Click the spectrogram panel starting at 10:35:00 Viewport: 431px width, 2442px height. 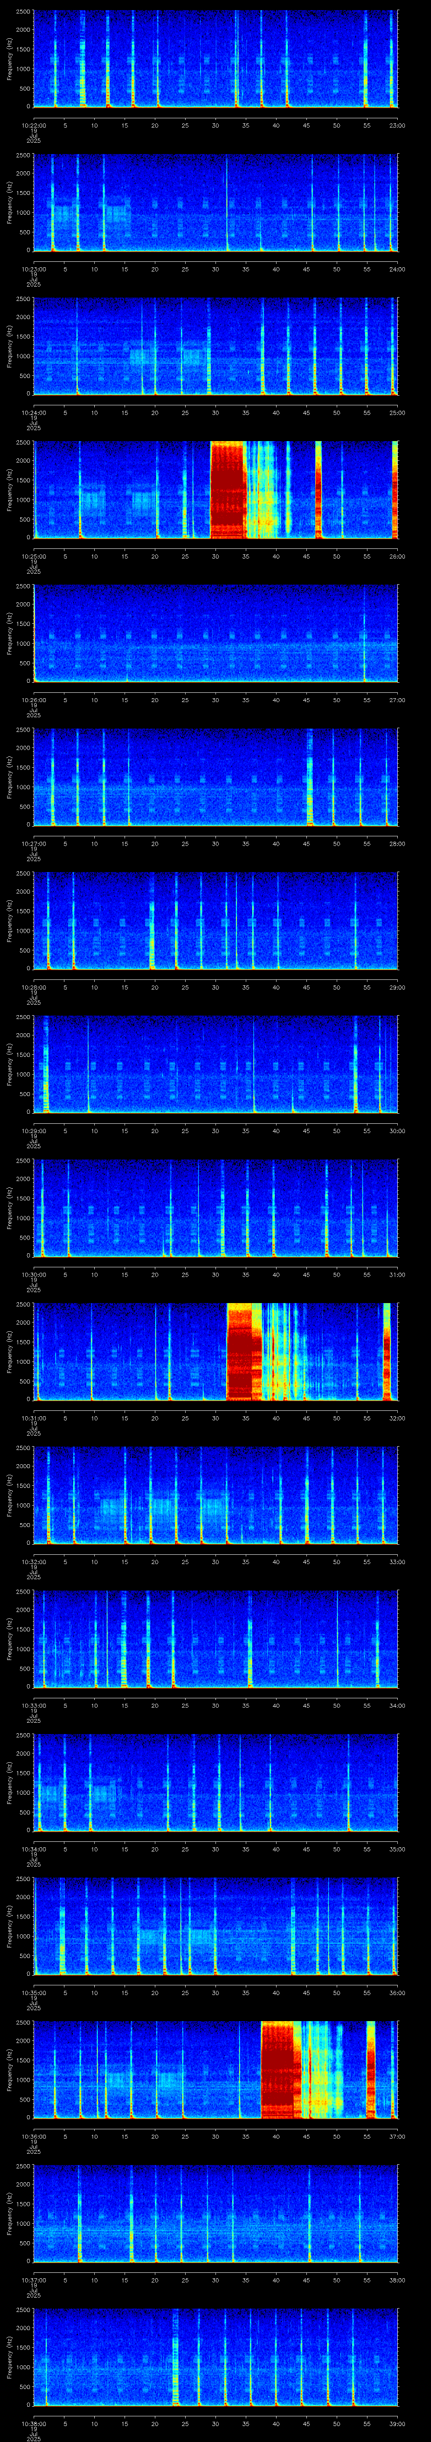pos(216,1926)
